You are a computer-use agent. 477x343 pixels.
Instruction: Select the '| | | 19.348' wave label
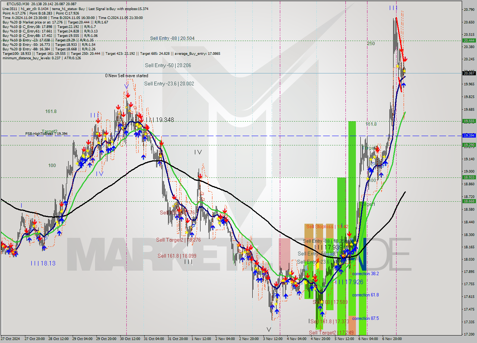click(x=160, y=120)
